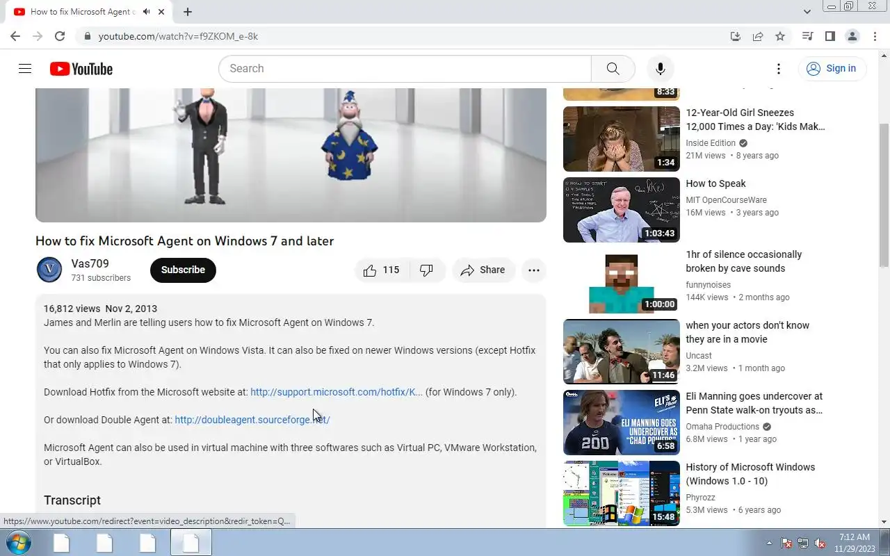Open Eli Manning goes undercover title

(754, 403)
